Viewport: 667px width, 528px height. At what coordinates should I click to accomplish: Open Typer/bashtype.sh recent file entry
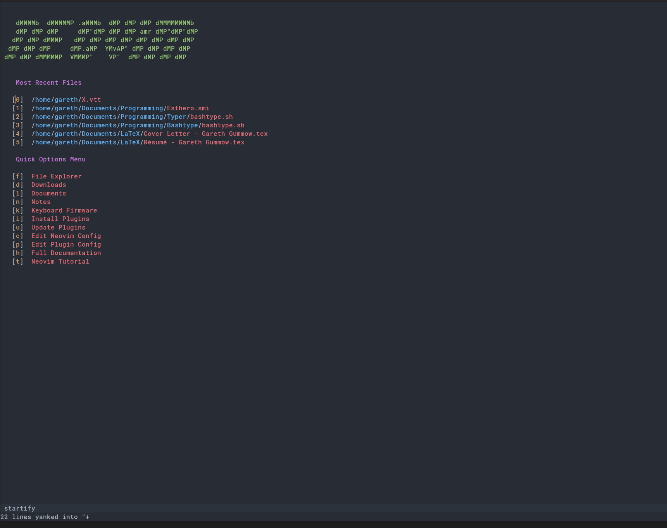[132, 117]
